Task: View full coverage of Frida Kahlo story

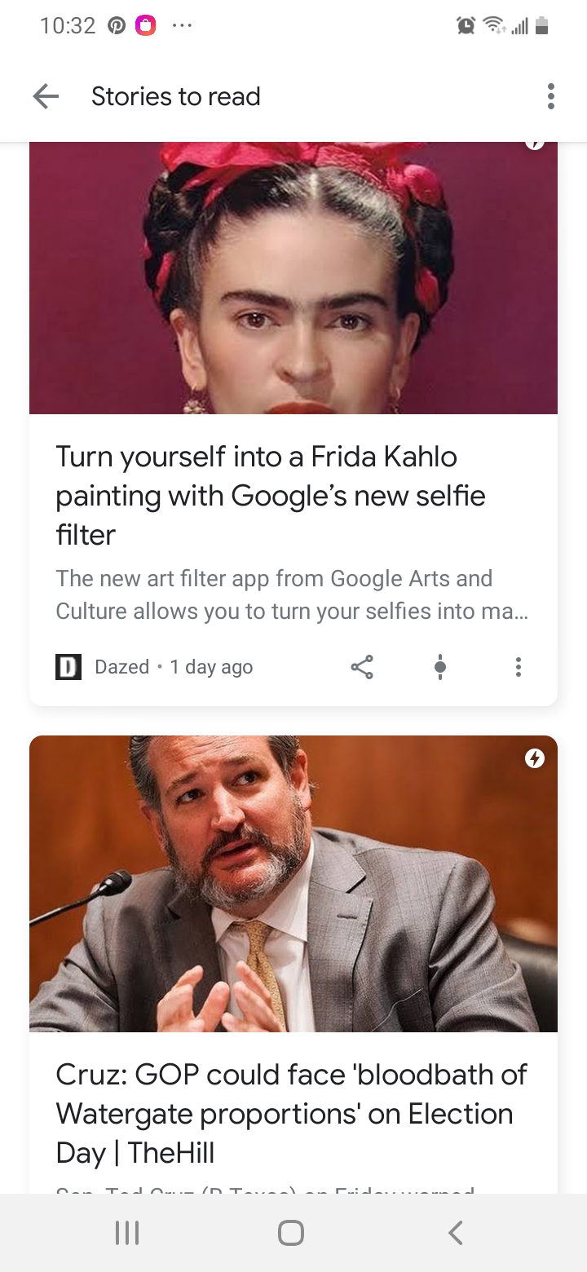Action: [x=440, y=667]
